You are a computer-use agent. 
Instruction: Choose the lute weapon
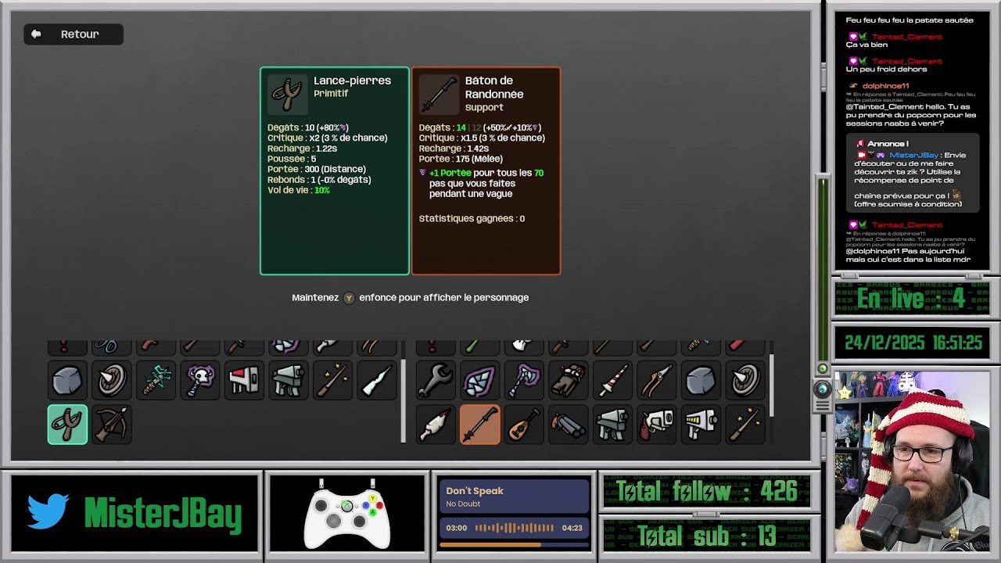point(524,425)
